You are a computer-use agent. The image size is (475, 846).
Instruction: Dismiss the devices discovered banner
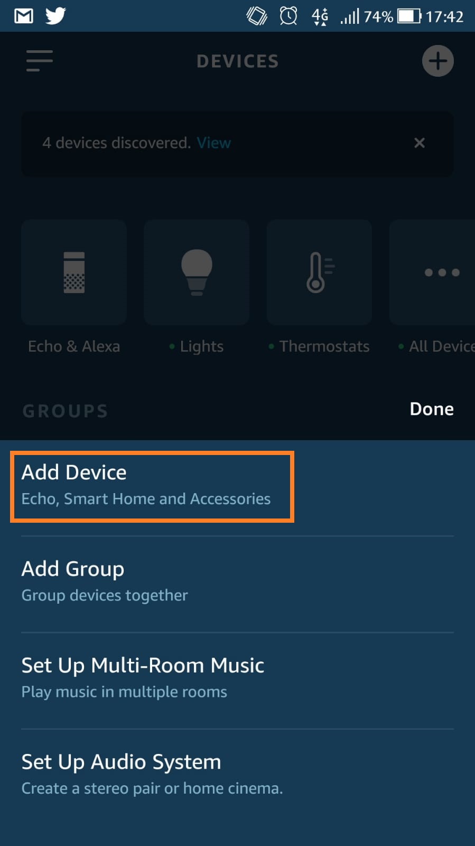pyautogui.click(x=420, y=143)
